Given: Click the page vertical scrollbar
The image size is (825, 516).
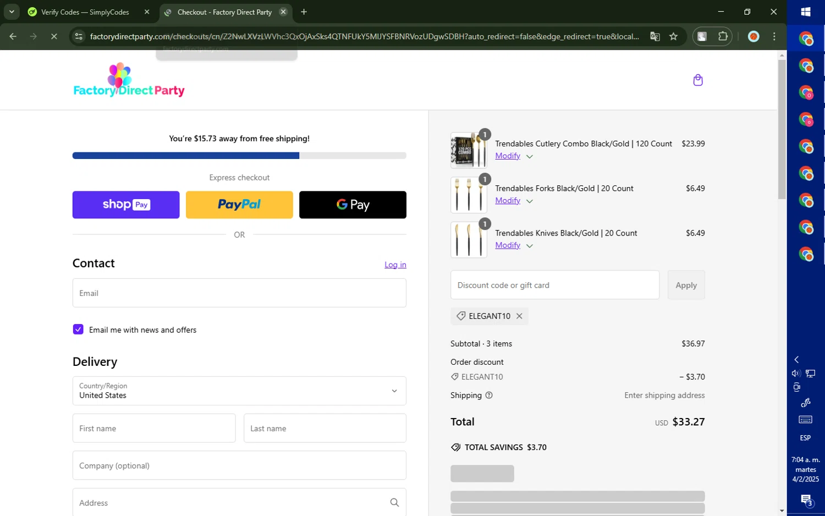Looking at the screenshot, I should pos(782,129).
